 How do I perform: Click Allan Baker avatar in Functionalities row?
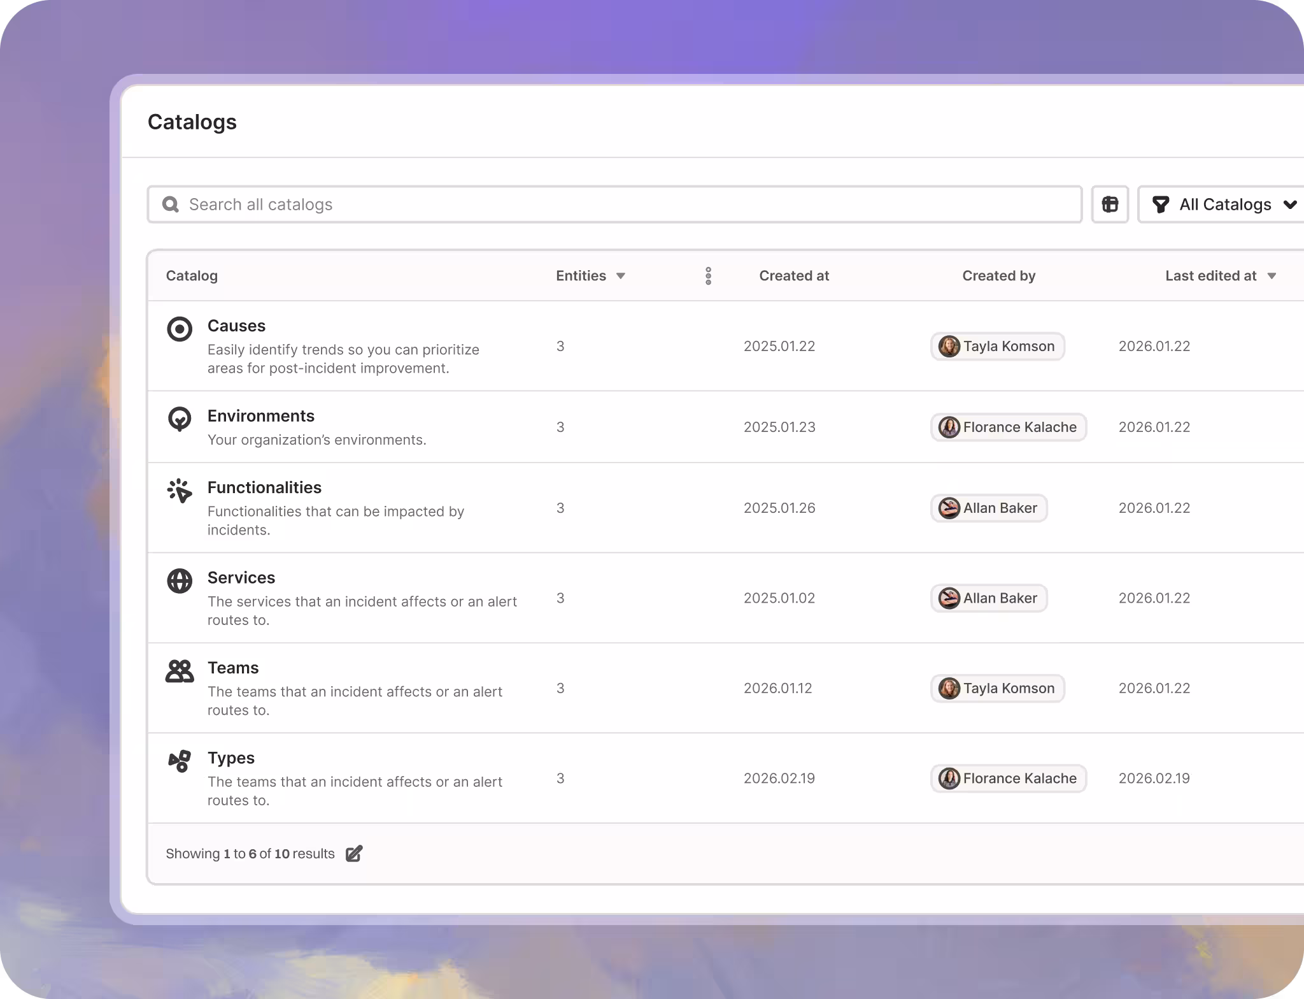tap(949, 508)
